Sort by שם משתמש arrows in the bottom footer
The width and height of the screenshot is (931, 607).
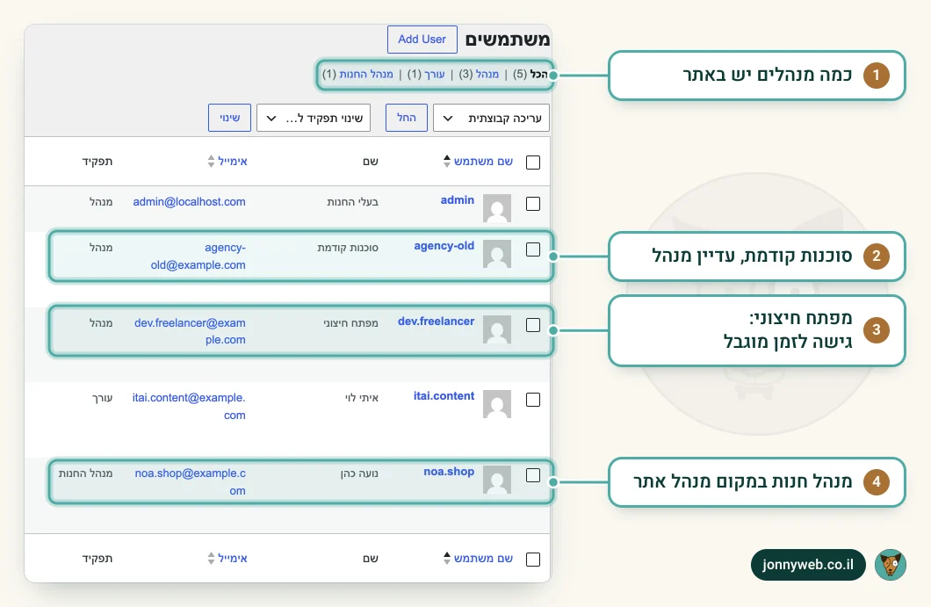[446, 559]
